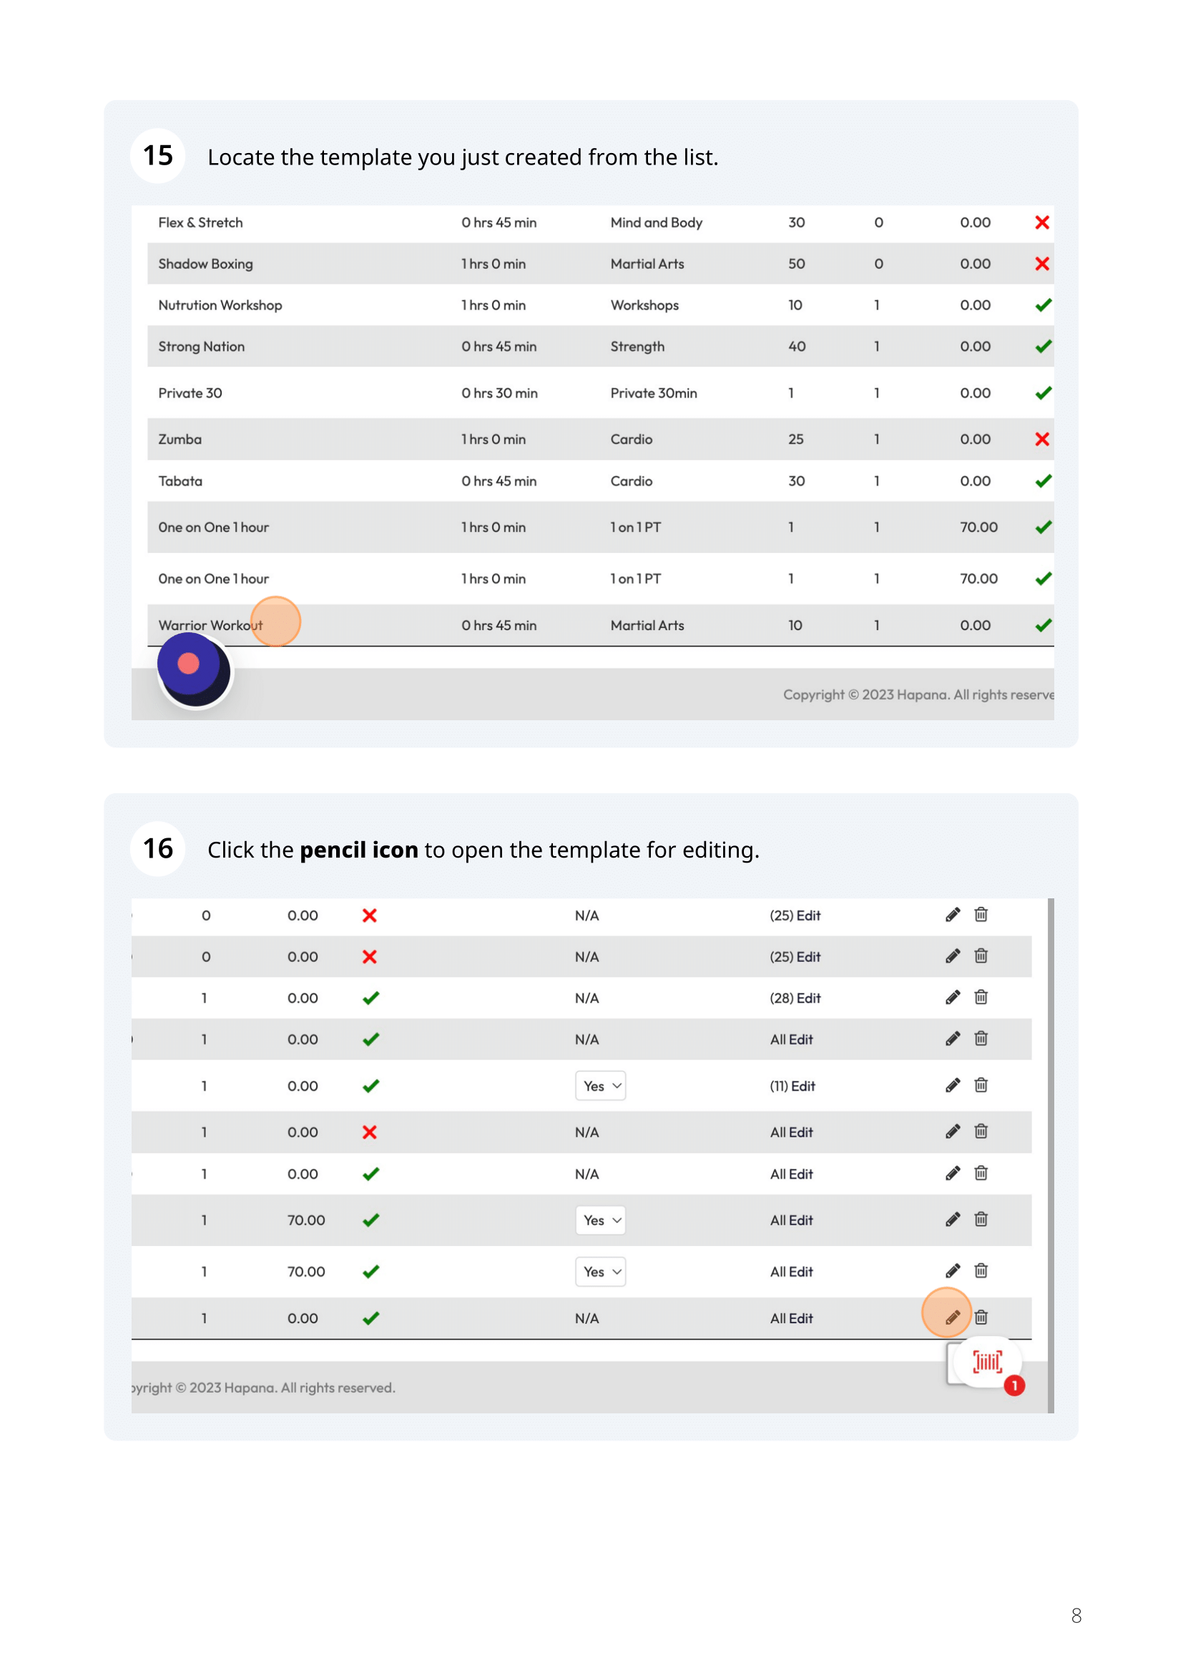Open the Yes dropdown next to (11) Edit
This screenshot has width=1183, height=1673.
pyautogui.click(x=600, y=1086)
